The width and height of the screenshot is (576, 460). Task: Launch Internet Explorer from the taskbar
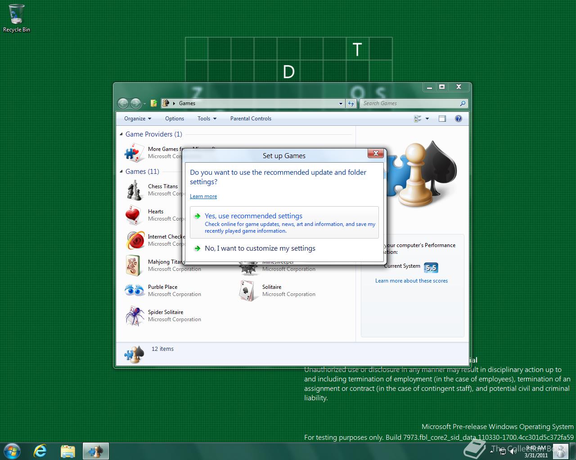click(x=40, y=451)
